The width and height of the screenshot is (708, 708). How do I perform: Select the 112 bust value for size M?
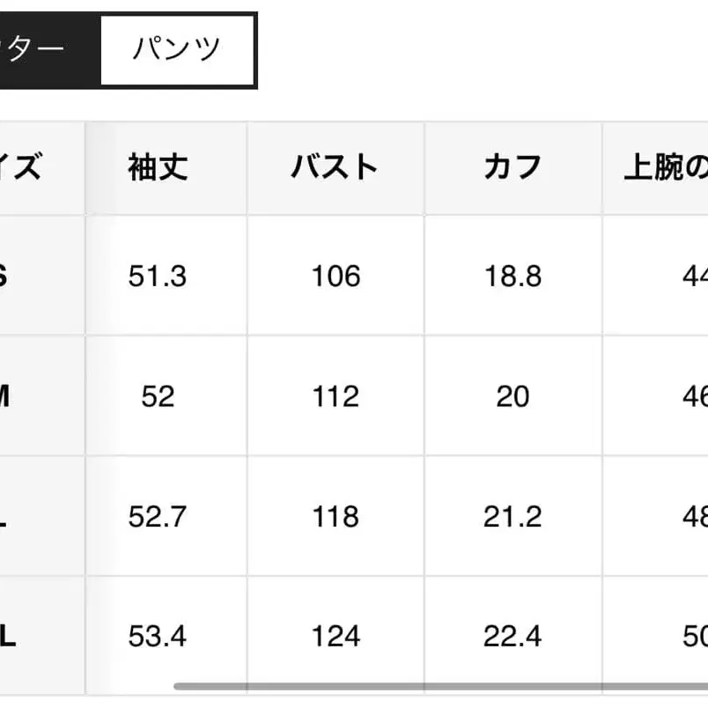(x=334, y=396)
